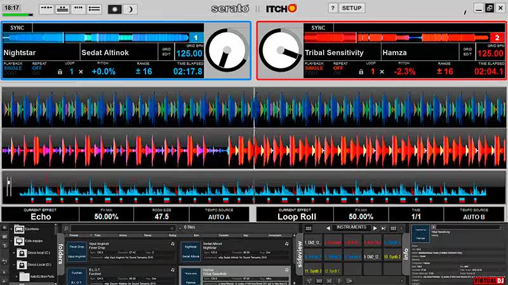This screenshot has width=508, height=285.
Task: Click the Loop Roll Time 1/1 value
Action: coord(416,217)
